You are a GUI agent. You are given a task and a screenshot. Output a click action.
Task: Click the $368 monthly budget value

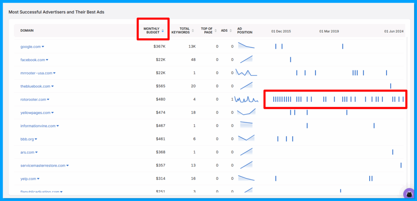[160, 152]
